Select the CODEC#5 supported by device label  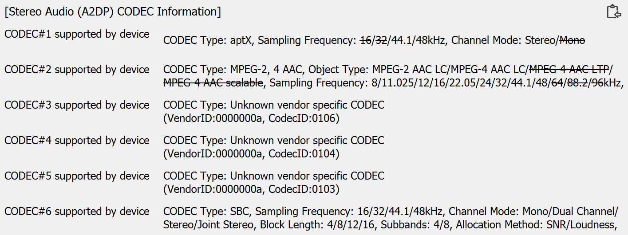77,176
